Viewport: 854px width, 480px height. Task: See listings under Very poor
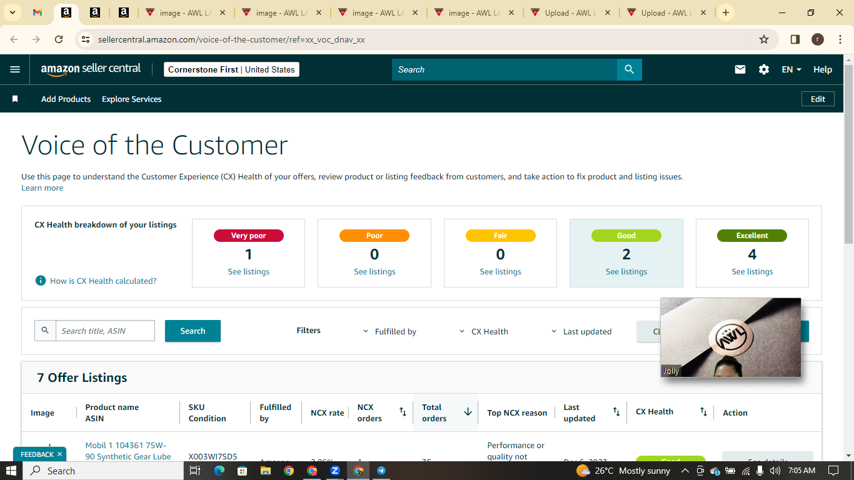click(x=249, y=272)
